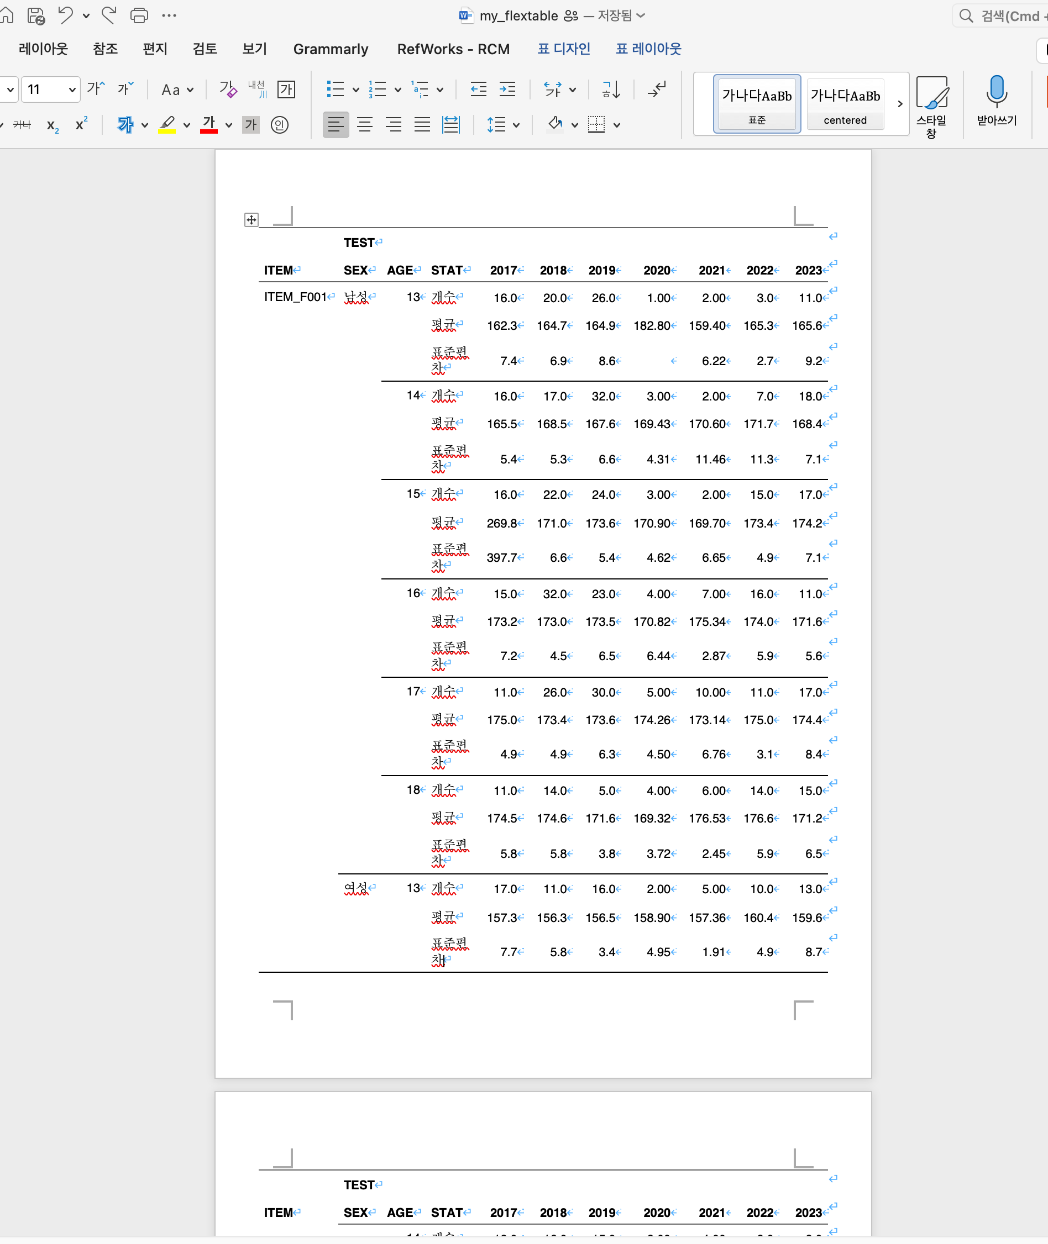
Task: Toggle justify text alignment
Action: tap(422, 125)
